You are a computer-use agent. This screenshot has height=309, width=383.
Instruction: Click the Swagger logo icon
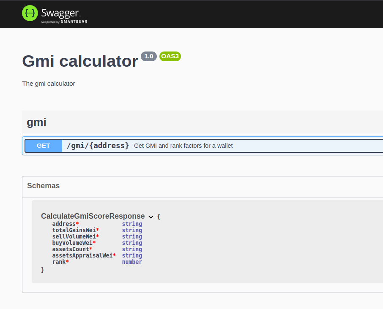click(x=30, y=13)
